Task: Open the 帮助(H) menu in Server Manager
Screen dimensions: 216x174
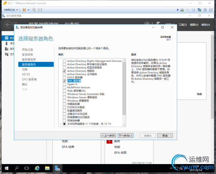Action: (x=206, y=25)
